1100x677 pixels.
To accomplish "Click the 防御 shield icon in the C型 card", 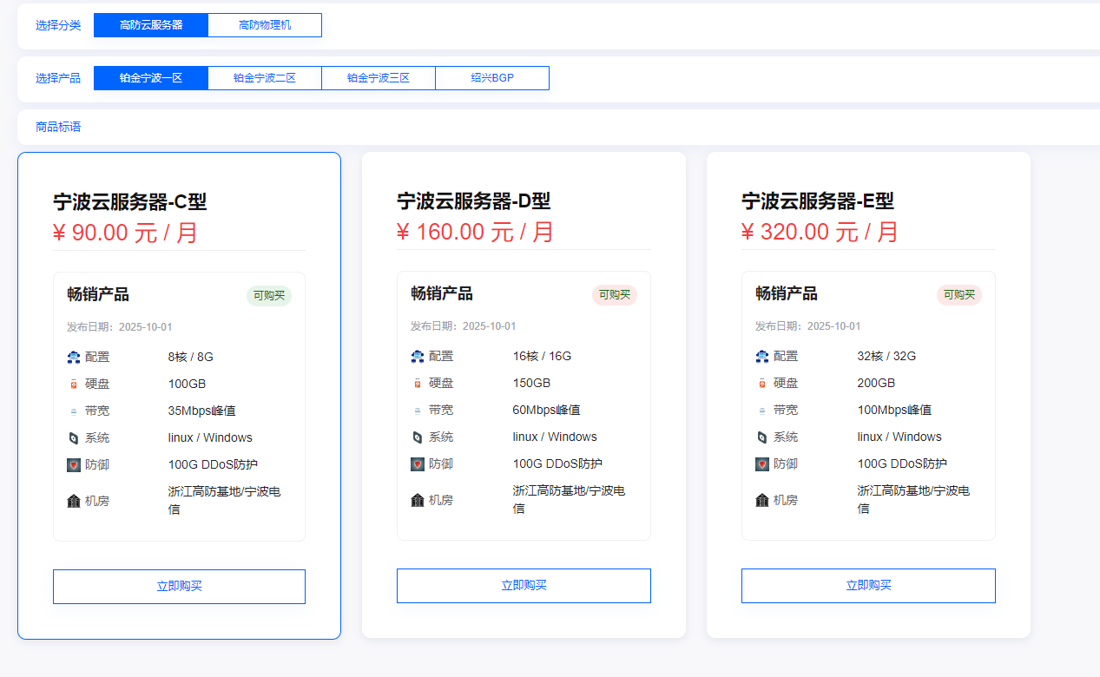I will click(x=74, y=464).
